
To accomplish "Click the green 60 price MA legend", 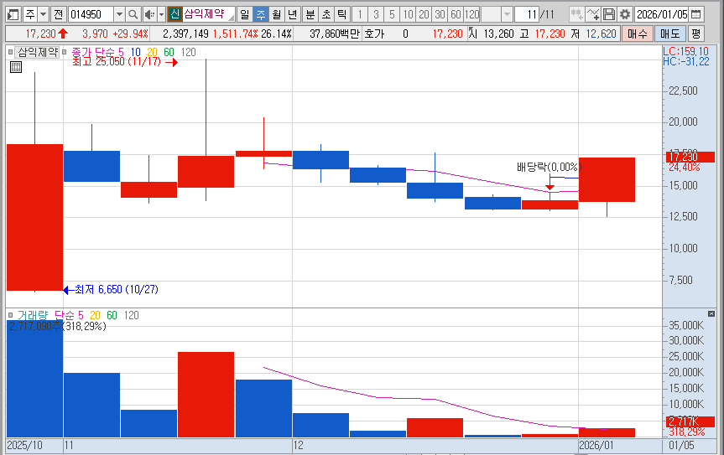I will click(169, 52).
